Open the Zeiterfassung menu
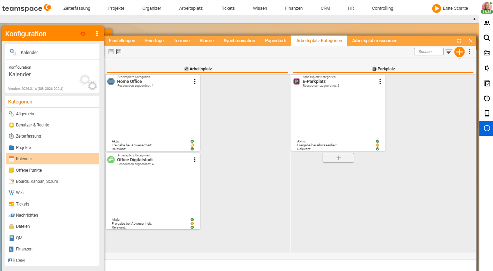493x271 pixels. 77,8
